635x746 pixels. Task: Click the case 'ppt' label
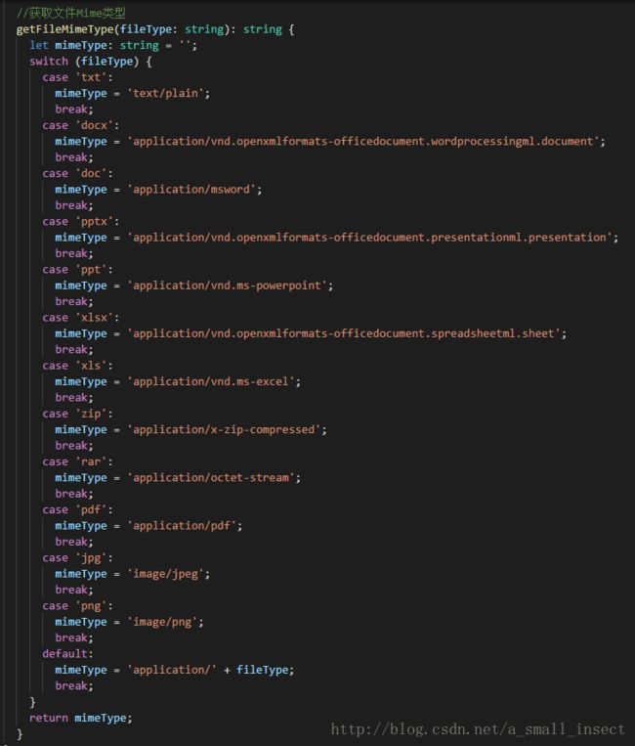[77, 269]
